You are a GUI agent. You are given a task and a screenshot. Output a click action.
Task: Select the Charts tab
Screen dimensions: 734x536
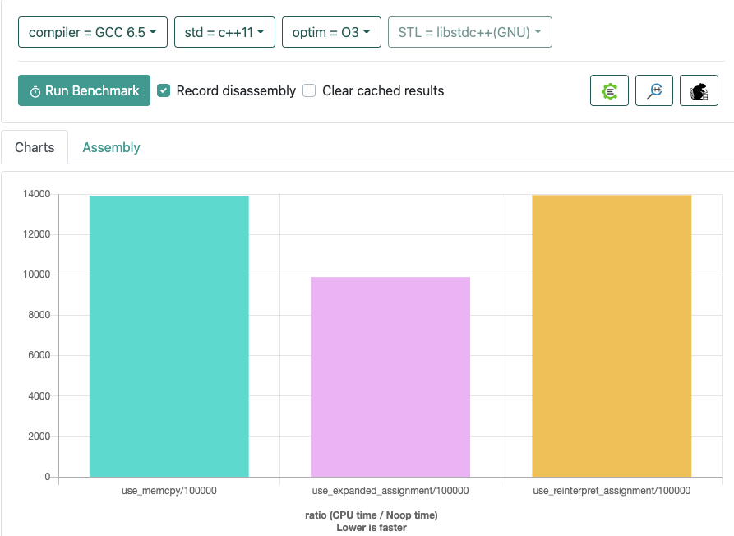[35, 147]
